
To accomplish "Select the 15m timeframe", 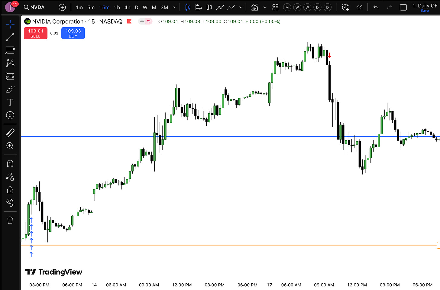I will [x=104, y=7].
